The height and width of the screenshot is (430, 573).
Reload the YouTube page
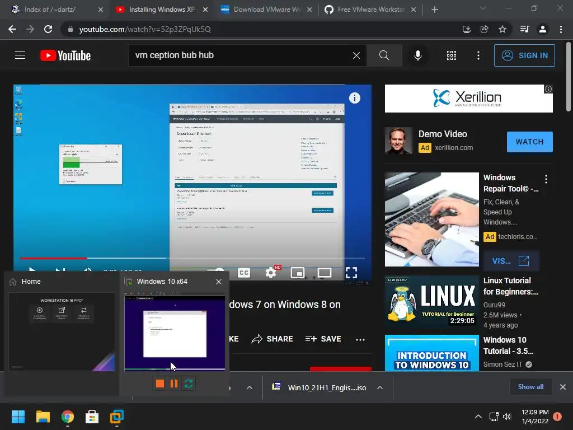pos(48,29)
